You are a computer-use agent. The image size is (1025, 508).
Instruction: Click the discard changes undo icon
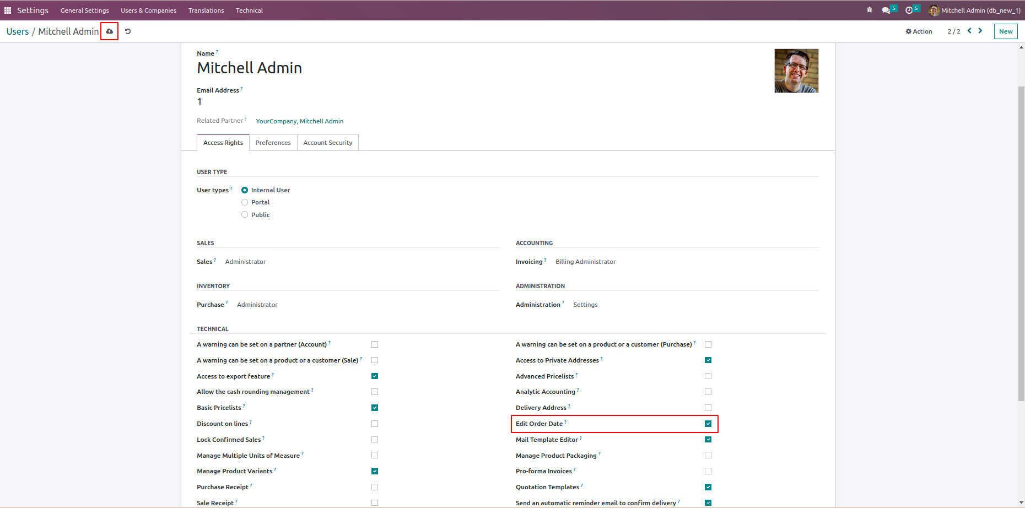[128, 31]
